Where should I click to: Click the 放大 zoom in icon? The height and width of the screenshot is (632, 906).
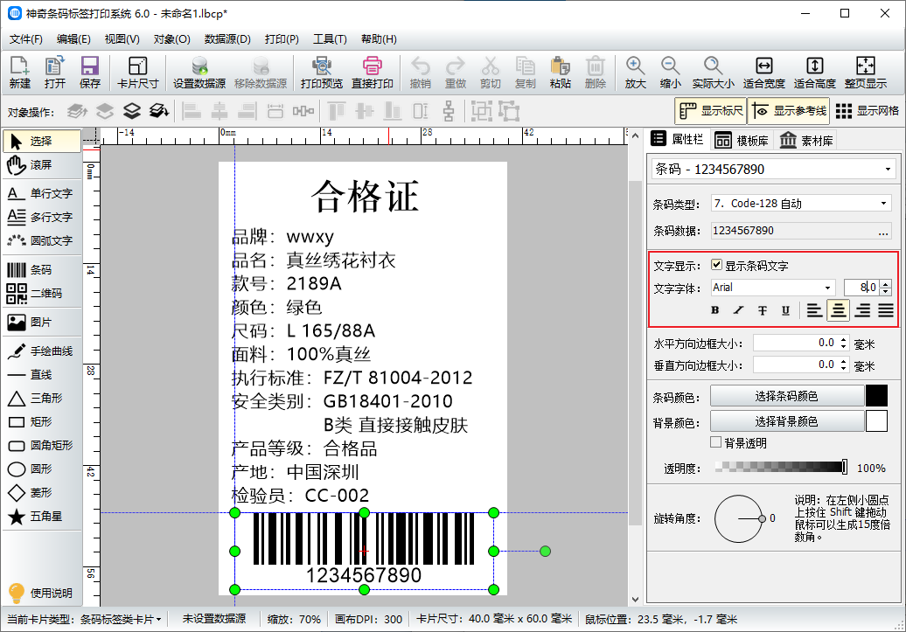(635, 73)
